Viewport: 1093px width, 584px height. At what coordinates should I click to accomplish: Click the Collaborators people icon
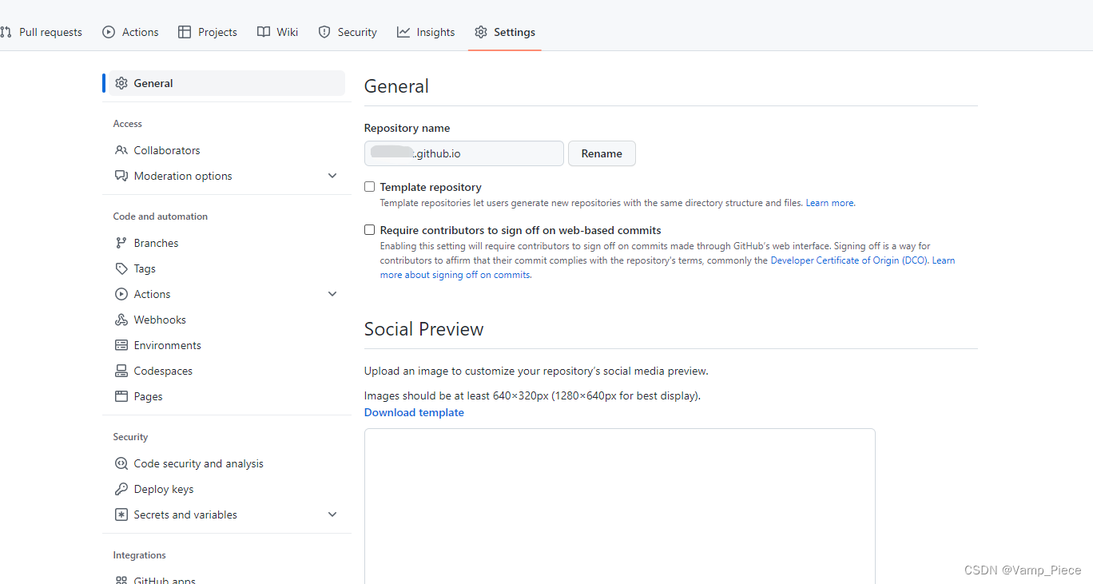coord(121,150)
